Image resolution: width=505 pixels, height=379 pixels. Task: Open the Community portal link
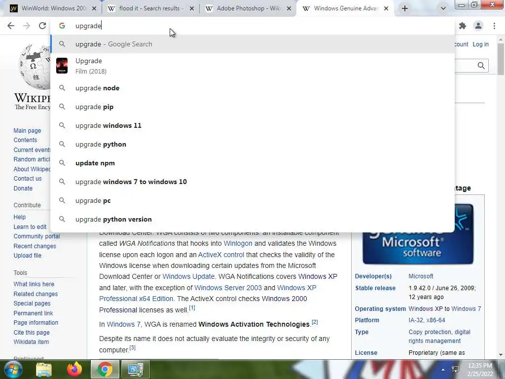tap(36, 236)
